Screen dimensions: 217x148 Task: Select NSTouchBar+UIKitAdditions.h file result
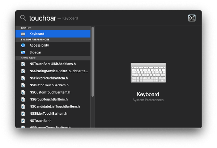click(53, 64)
